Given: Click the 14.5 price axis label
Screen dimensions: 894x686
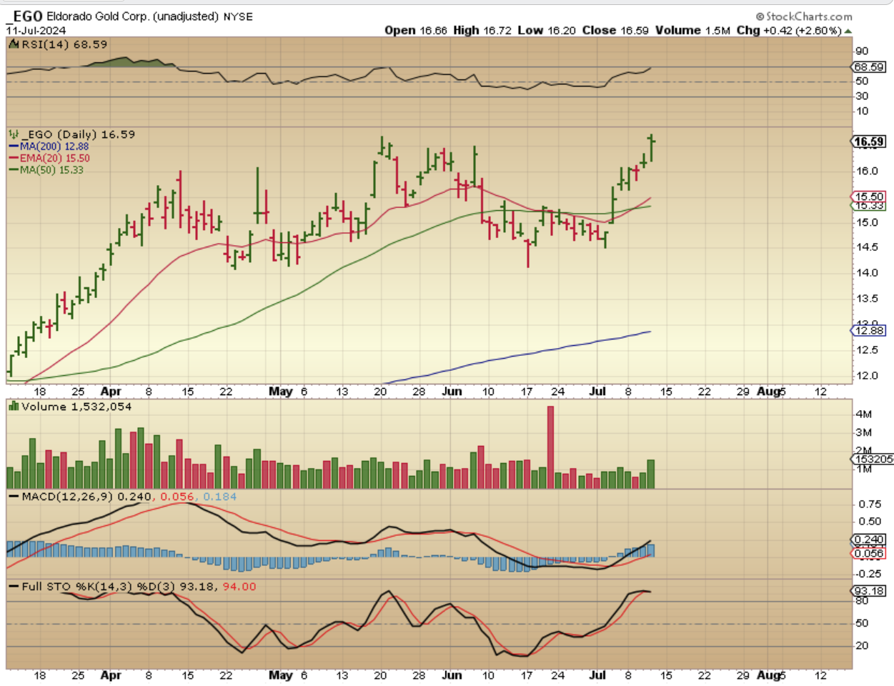Looking at the screenshot, I should 868,247.
